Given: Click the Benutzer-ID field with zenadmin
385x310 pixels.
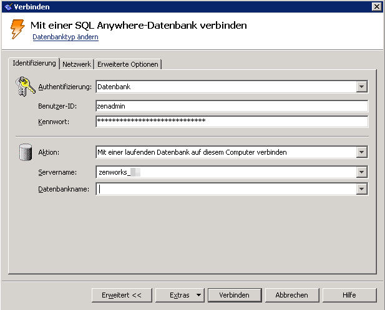Looking at the screenshot, I should (231, 106).
